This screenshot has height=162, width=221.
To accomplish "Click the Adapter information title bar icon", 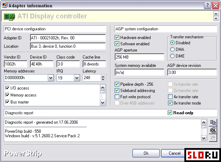I will coord(5,5).
